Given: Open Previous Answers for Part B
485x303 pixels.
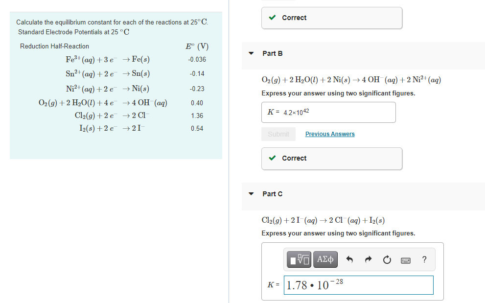Looking at the screenshot, I should (329, 134).
